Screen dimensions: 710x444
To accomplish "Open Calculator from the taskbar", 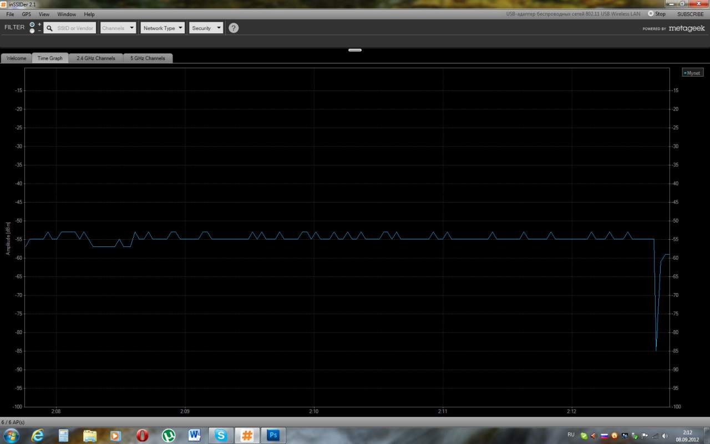I will pos(63,435).
